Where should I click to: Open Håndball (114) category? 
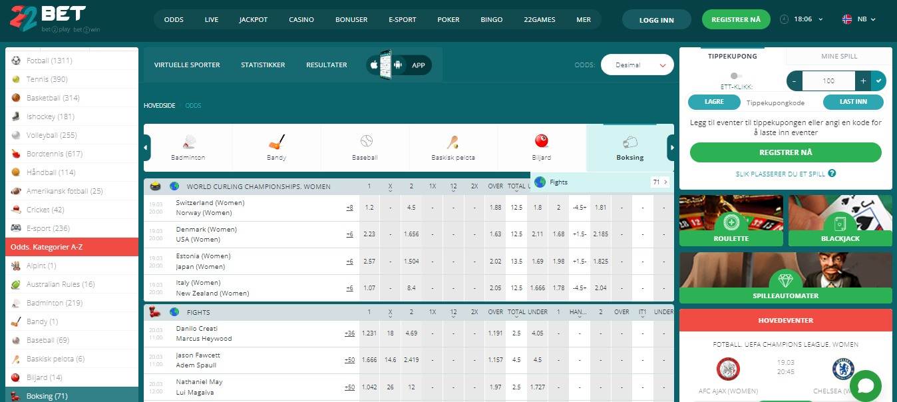coord(72,172)
